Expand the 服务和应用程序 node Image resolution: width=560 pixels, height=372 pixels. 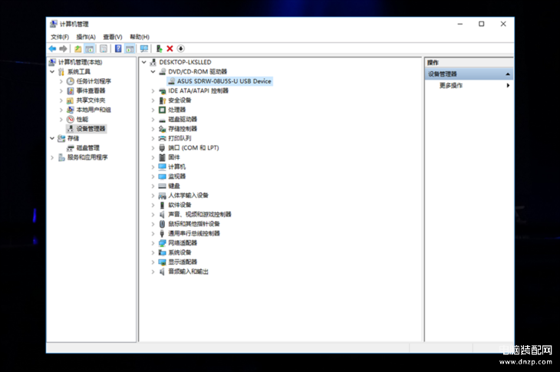point(52,157)
